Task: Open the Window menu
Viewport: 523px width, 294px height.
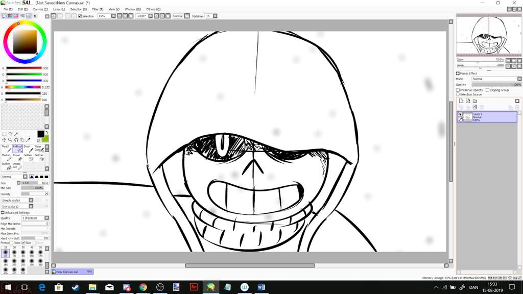Action: [x=133, y=9]
